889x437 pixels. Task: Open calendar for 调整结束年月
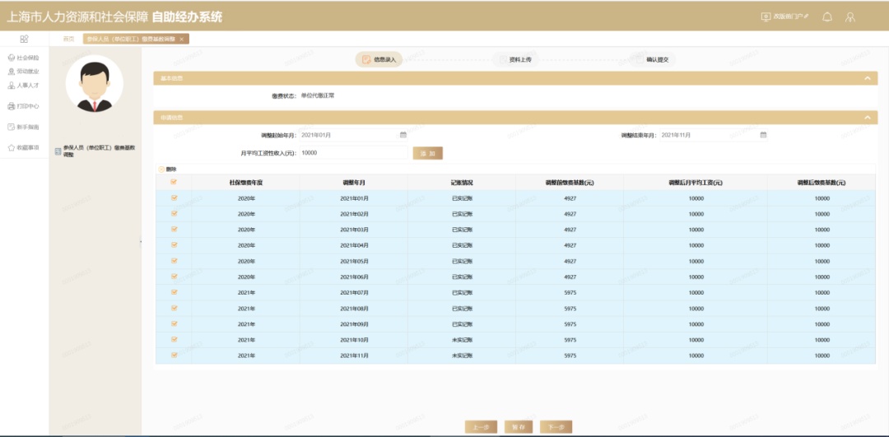click(x=763, y=135)
